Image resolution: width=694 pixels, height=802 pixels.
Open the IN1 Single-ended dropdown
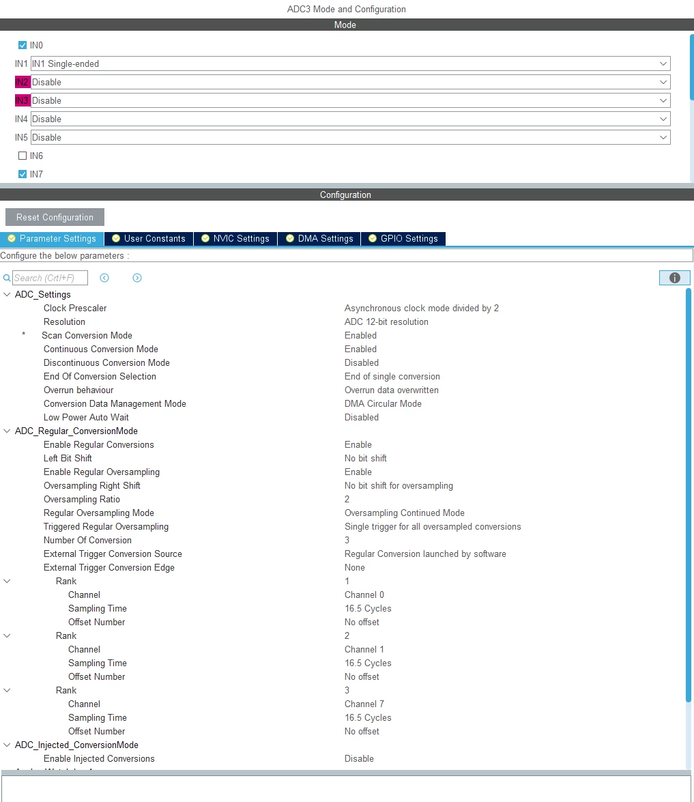pos(350,64)
